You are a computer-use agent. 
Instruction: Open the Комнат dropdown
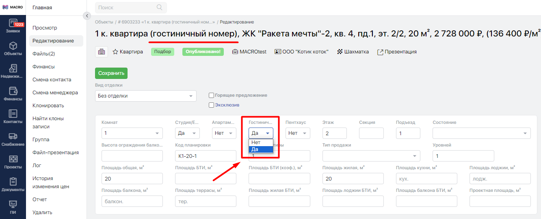point(132,133)
